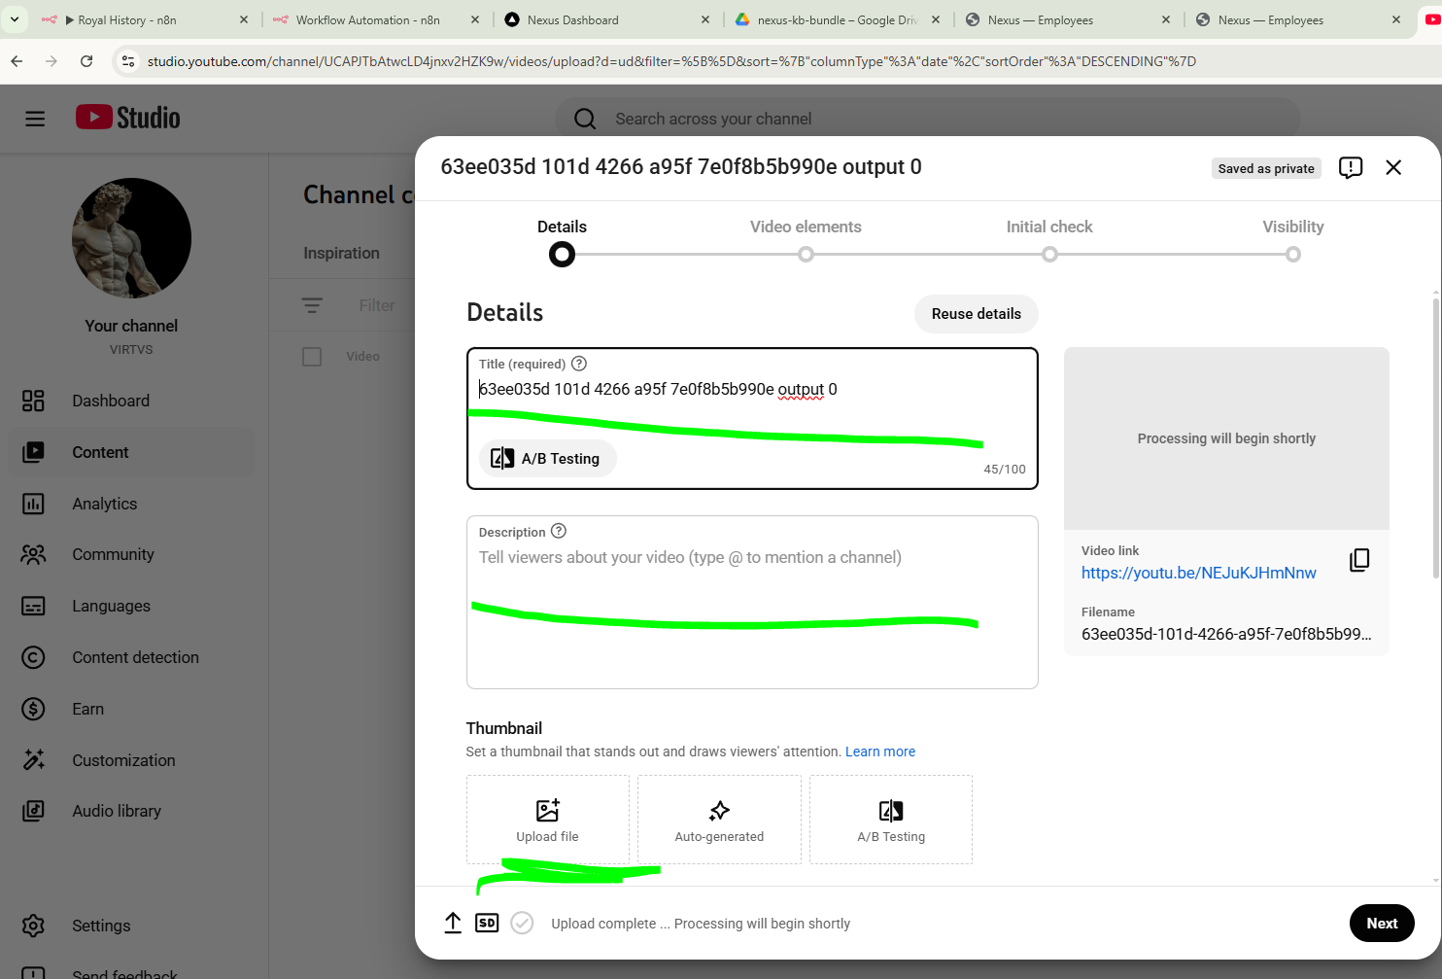The width and height of the screenshot is (1442, 979).
Task: Click the video preview placeholder
Action: [x=1226, y=438]
